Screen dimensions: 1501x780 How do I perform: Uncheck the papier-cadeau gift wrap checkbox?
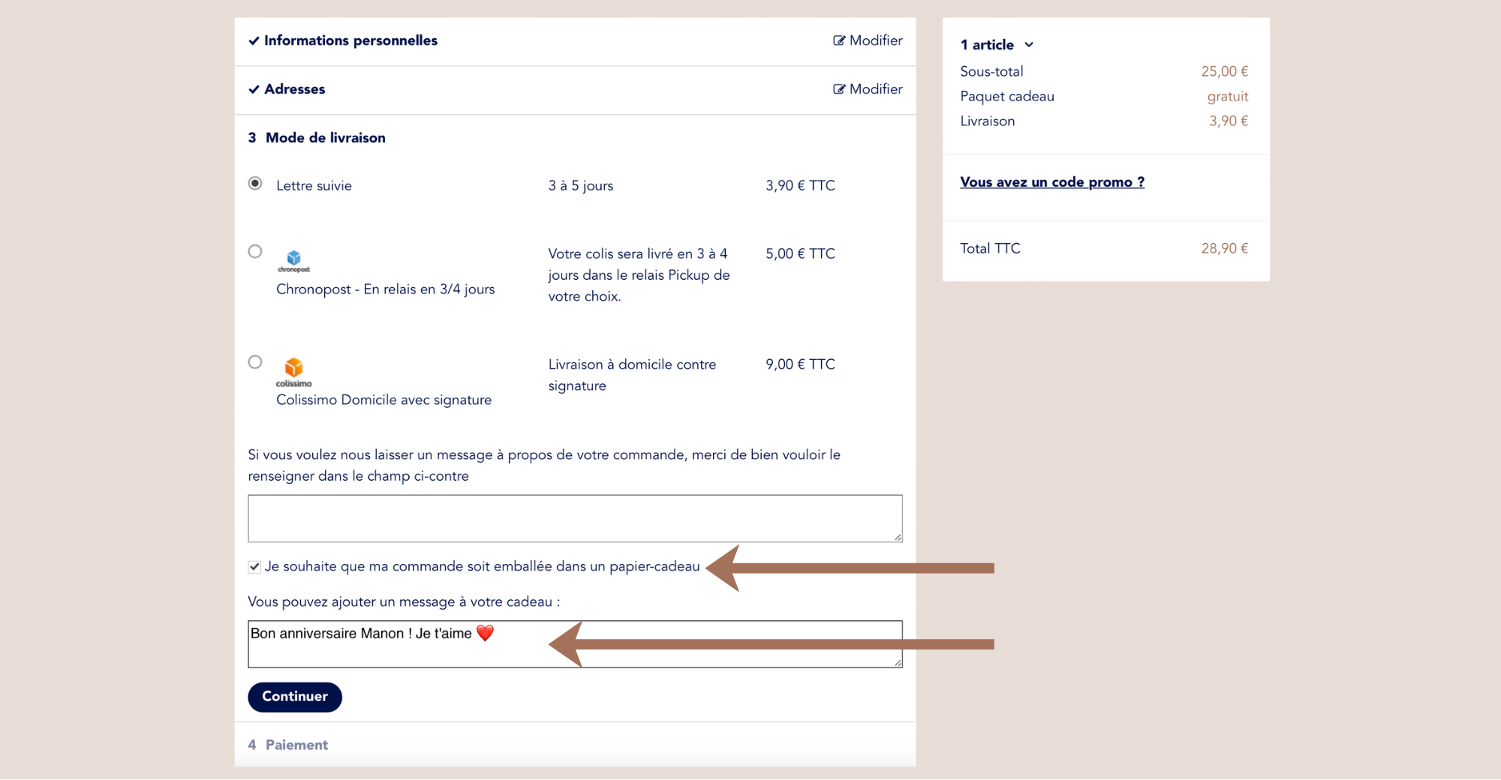(x=254, y=567)
